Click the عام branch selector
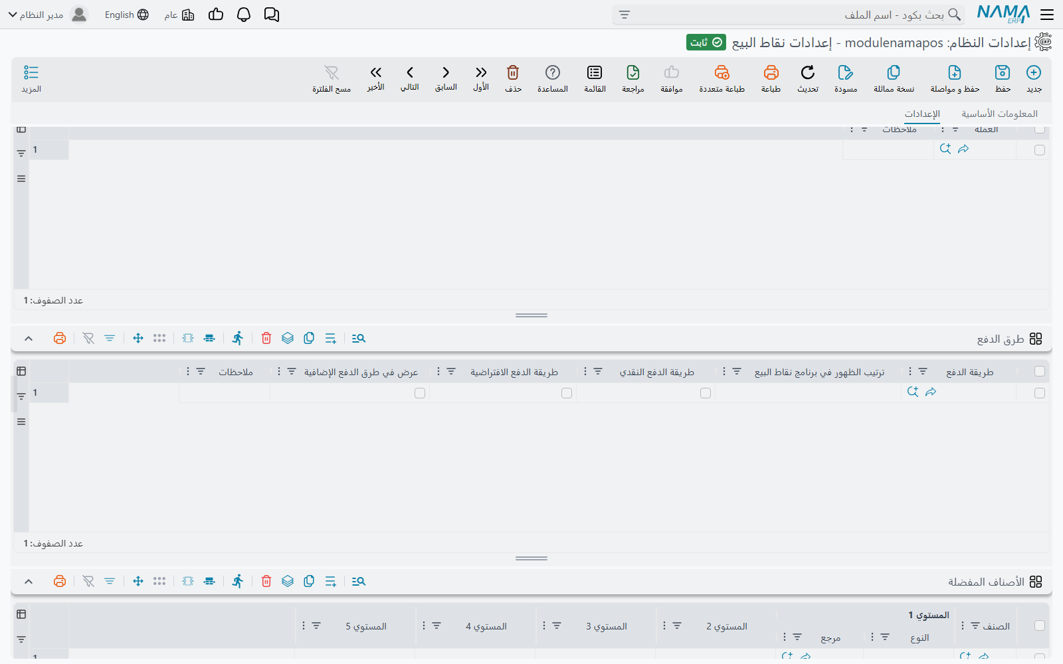 [179, 15]
